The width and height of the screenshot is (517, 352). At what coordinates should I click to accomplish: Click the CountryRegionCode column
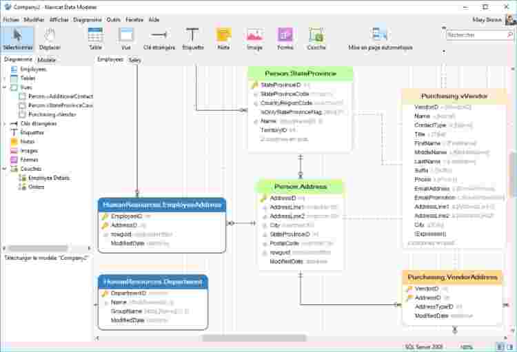286,103
